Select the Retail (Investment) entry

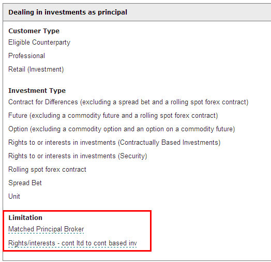36,69
